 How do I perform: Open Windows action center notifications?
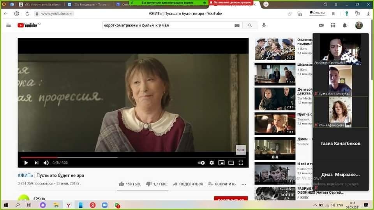pyautogui.click(x=366, y=205)
